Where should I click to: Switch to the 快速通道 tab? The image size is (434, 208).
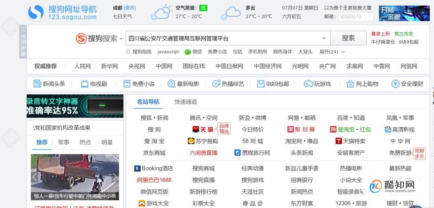(186, 102)
